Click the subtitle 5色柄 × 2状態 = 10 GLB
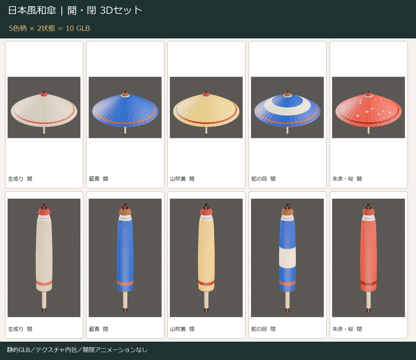This screenshot has width=416, height=360. [49, 28]
